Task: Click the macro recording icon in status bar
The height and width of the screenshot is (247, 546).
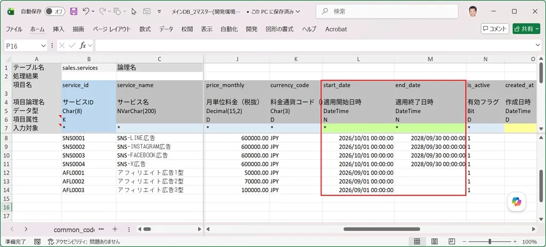Action: (38, 242)
